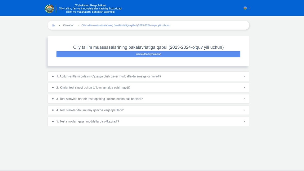The image size is (304, 171).
Task: Expand question 2 using its right chevron
Action: click(244, 88)
